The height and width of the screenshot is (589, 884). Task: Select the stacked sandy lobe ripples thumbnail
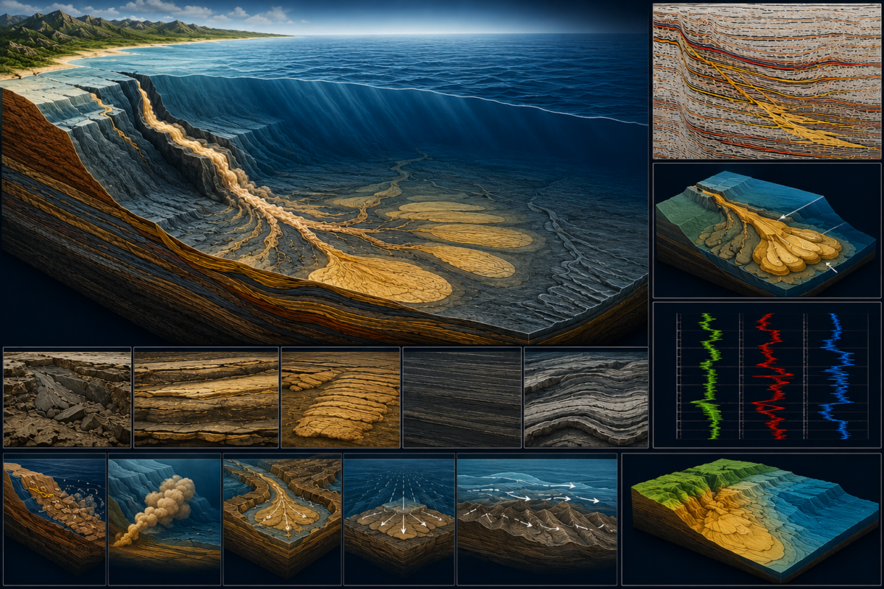(340, 398)
